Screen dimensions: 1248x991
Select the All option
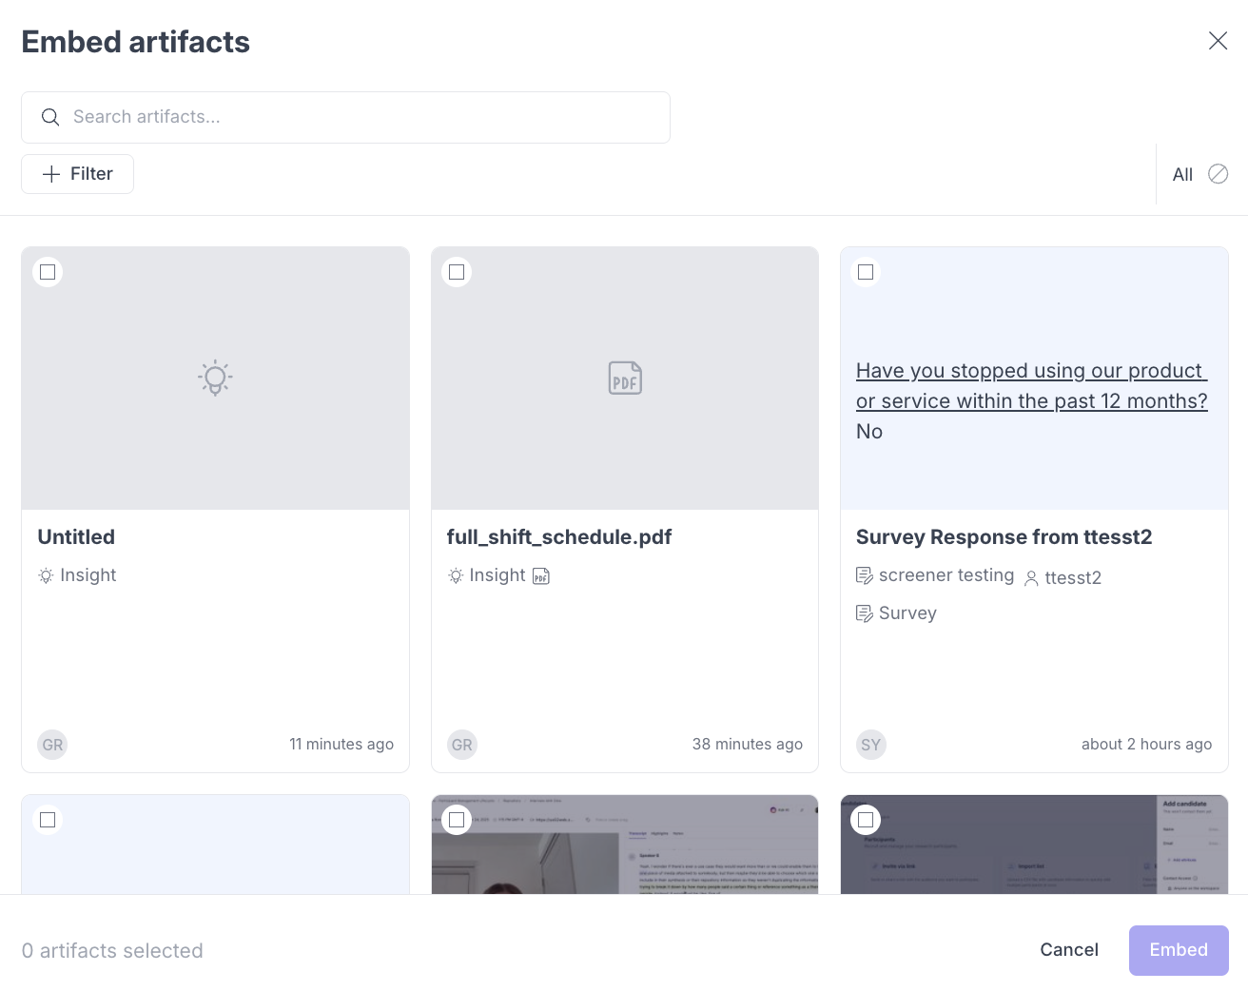tap(1182, 175)
